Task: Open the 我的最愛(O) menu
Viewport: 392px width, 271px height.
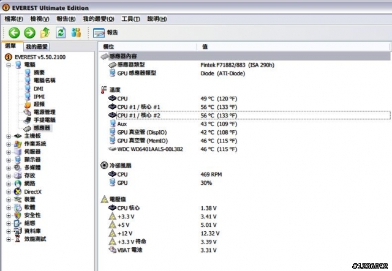Action: [x=99, y=19]
